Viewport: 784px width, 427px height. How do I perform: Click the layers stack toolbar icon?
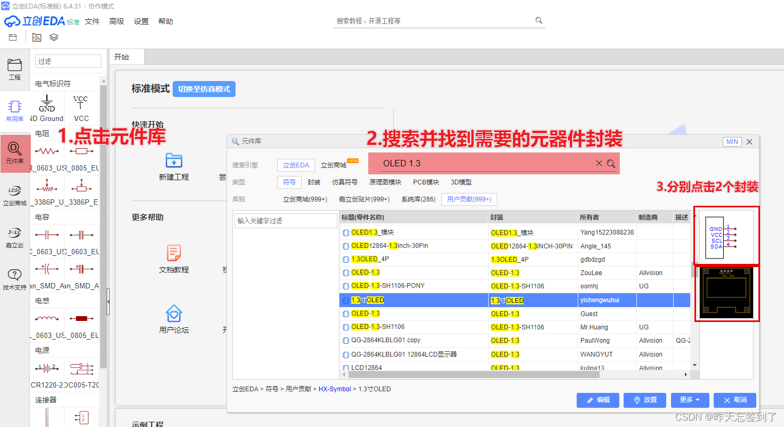point(54,37)
